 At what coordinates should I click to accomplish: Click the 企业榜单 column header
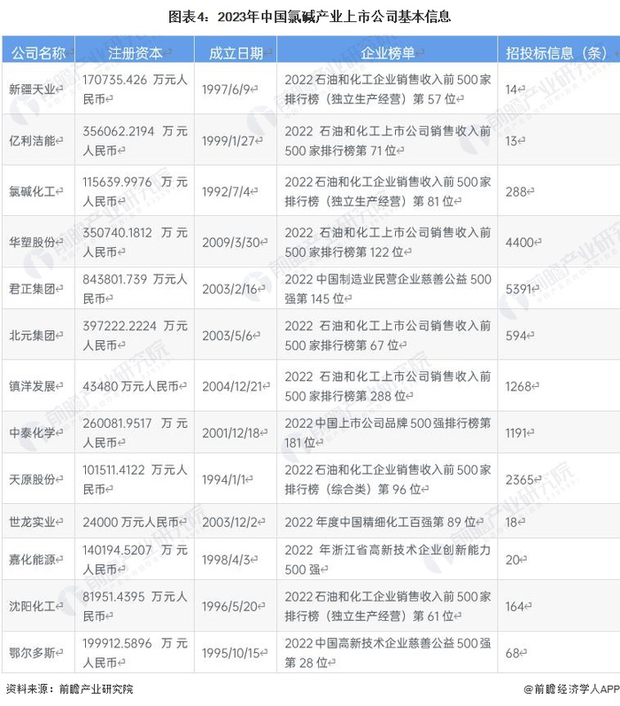click(387, 53)
